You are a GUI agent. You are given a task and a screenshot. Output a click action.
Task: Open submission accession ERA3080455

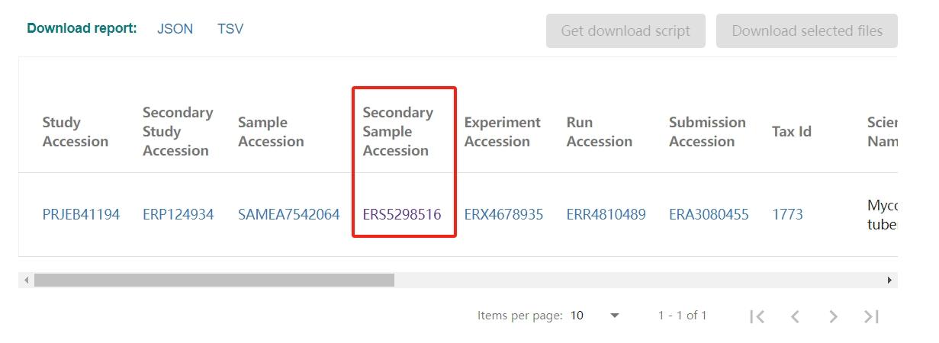click(x=709, y=214)
